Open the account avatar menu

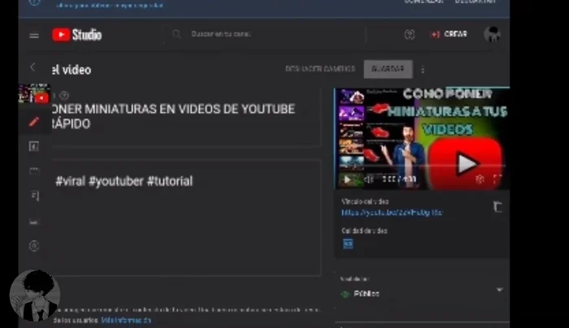click(x=492, y=34)
